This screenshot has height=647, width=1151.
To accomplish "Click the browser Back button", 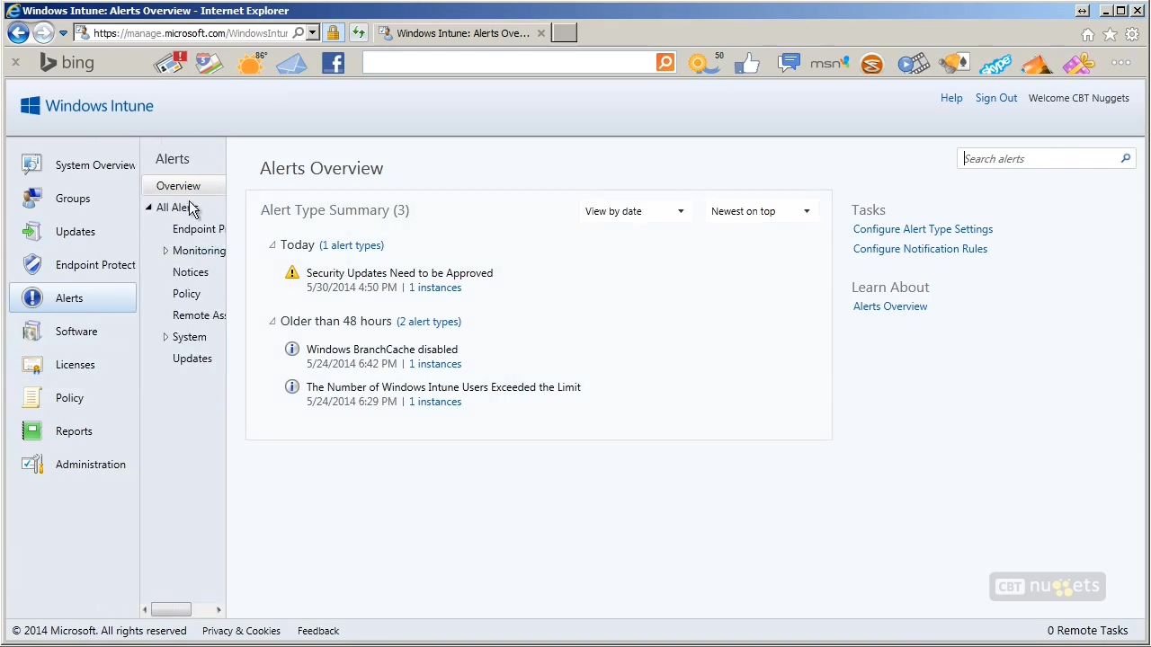I will pyautogui.click(x=18, y=33).
